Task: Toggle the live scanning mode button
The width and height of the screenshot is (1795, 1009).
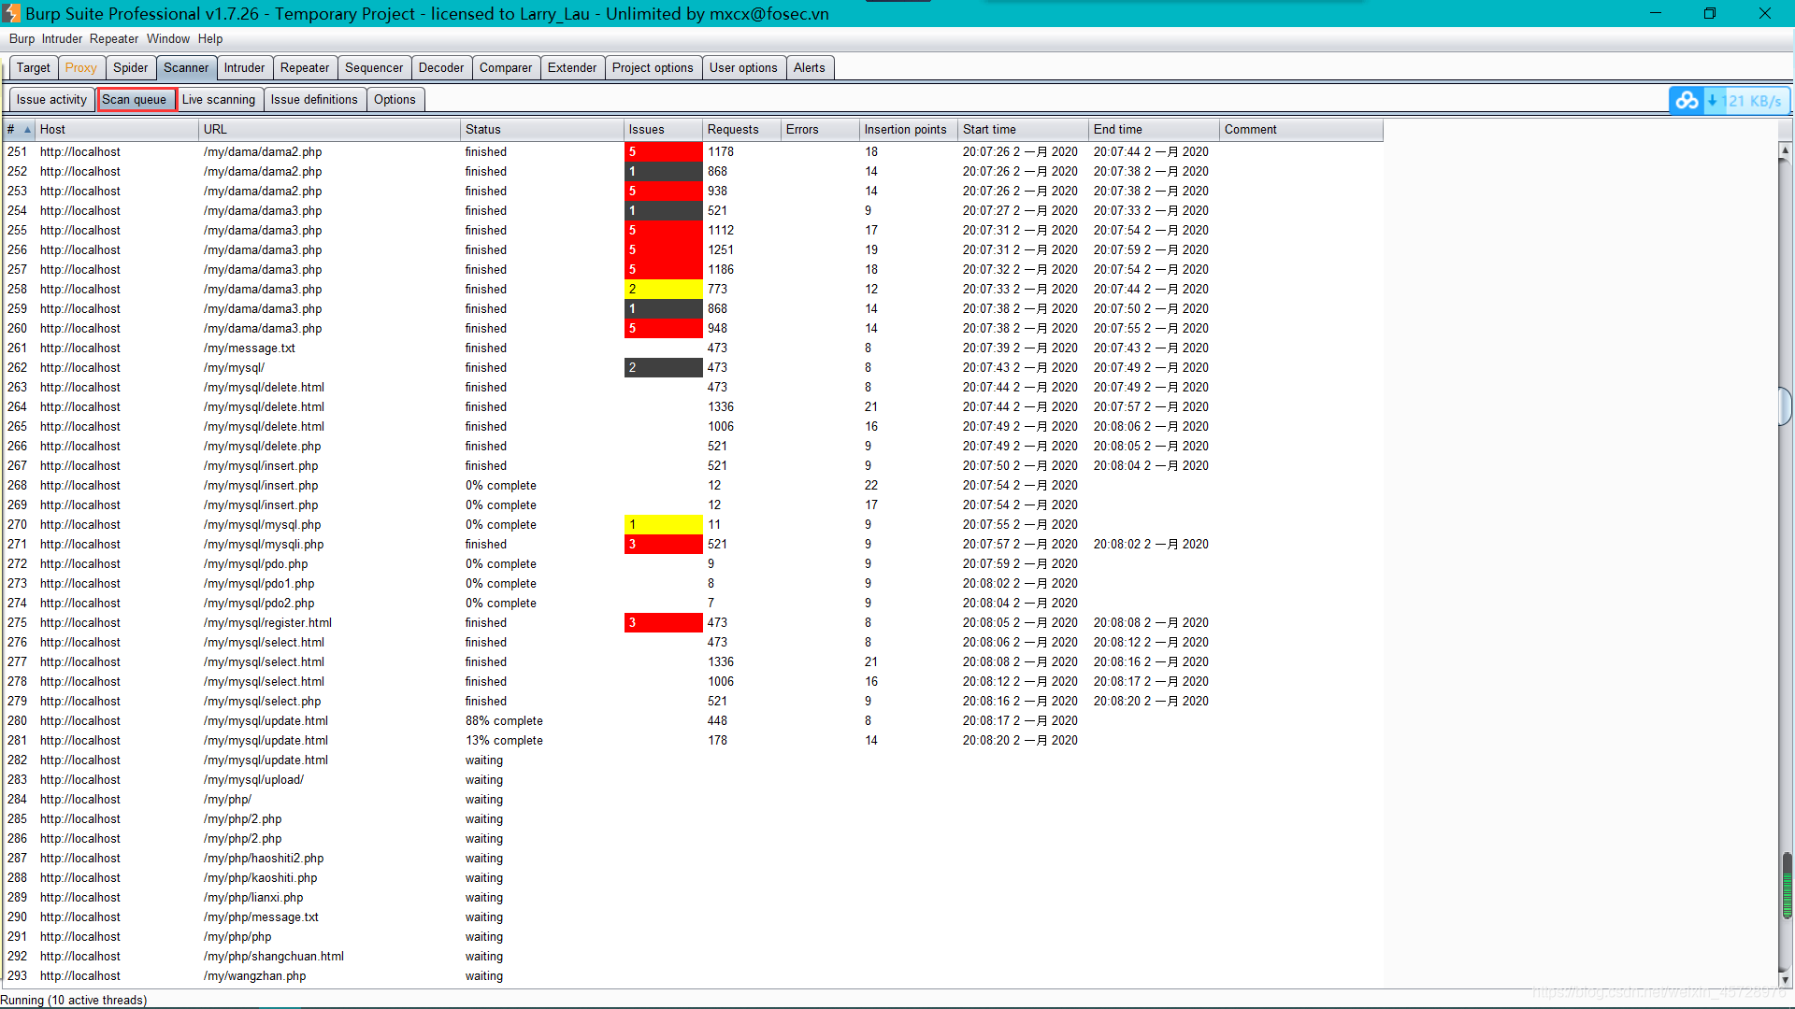Action: (x=218, y=98)
